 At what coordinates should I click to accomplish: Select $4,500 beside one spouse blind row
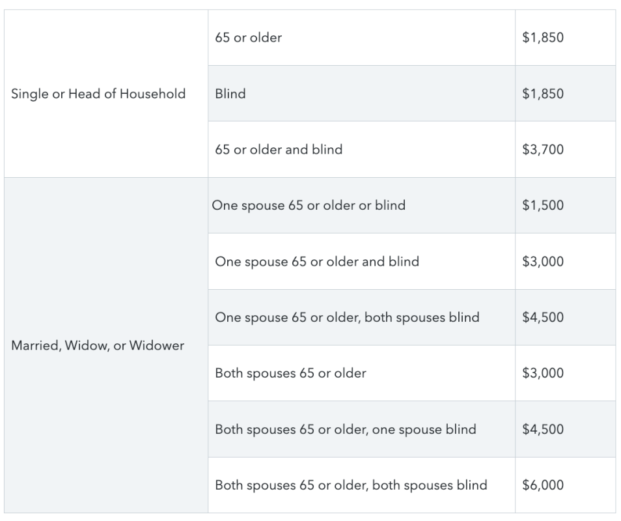(x=565, y=429)
